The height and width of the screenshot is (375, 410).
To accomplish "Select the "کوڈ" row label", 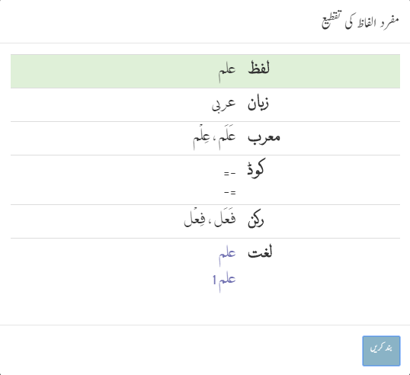I will point(257,168).
